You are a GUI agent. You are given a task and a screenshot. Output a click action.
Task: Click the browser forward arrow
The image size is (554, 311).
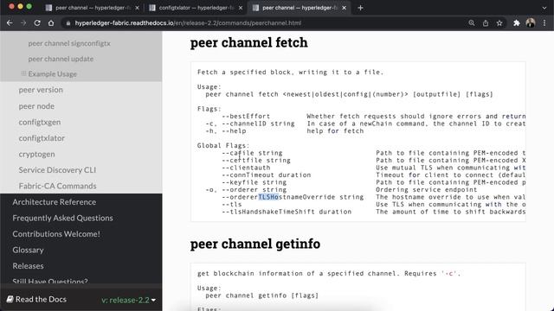click(x=23, y=23)
